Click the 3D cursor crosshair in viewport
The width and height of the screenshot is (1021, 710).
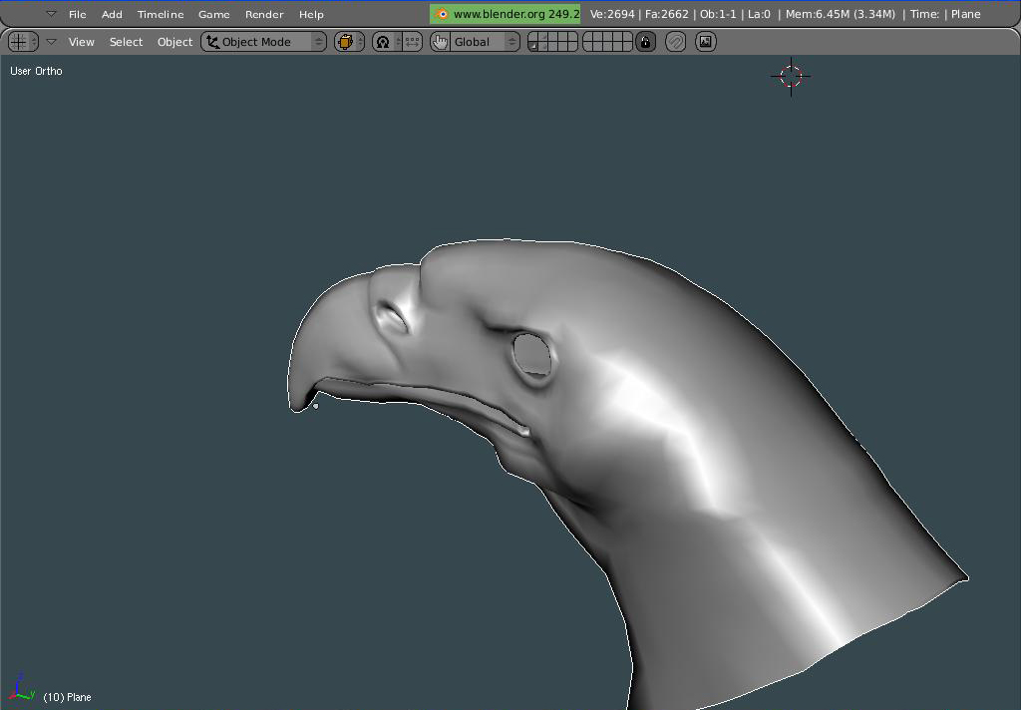[x=791, y=76]
